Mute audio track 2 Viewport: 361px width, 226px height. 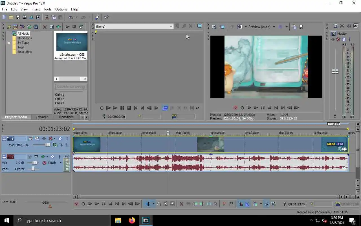tap(52, 157)
